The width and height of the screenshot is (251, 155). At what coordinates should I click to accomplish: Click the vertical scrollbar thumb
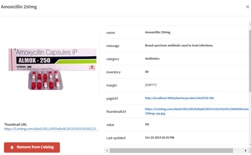click(250, 61)
